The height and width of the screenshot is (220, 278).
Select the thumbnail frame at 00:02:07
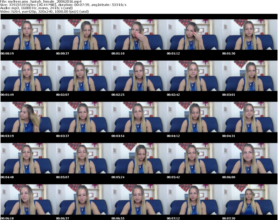pyautogui.click(x=84, y=76)
